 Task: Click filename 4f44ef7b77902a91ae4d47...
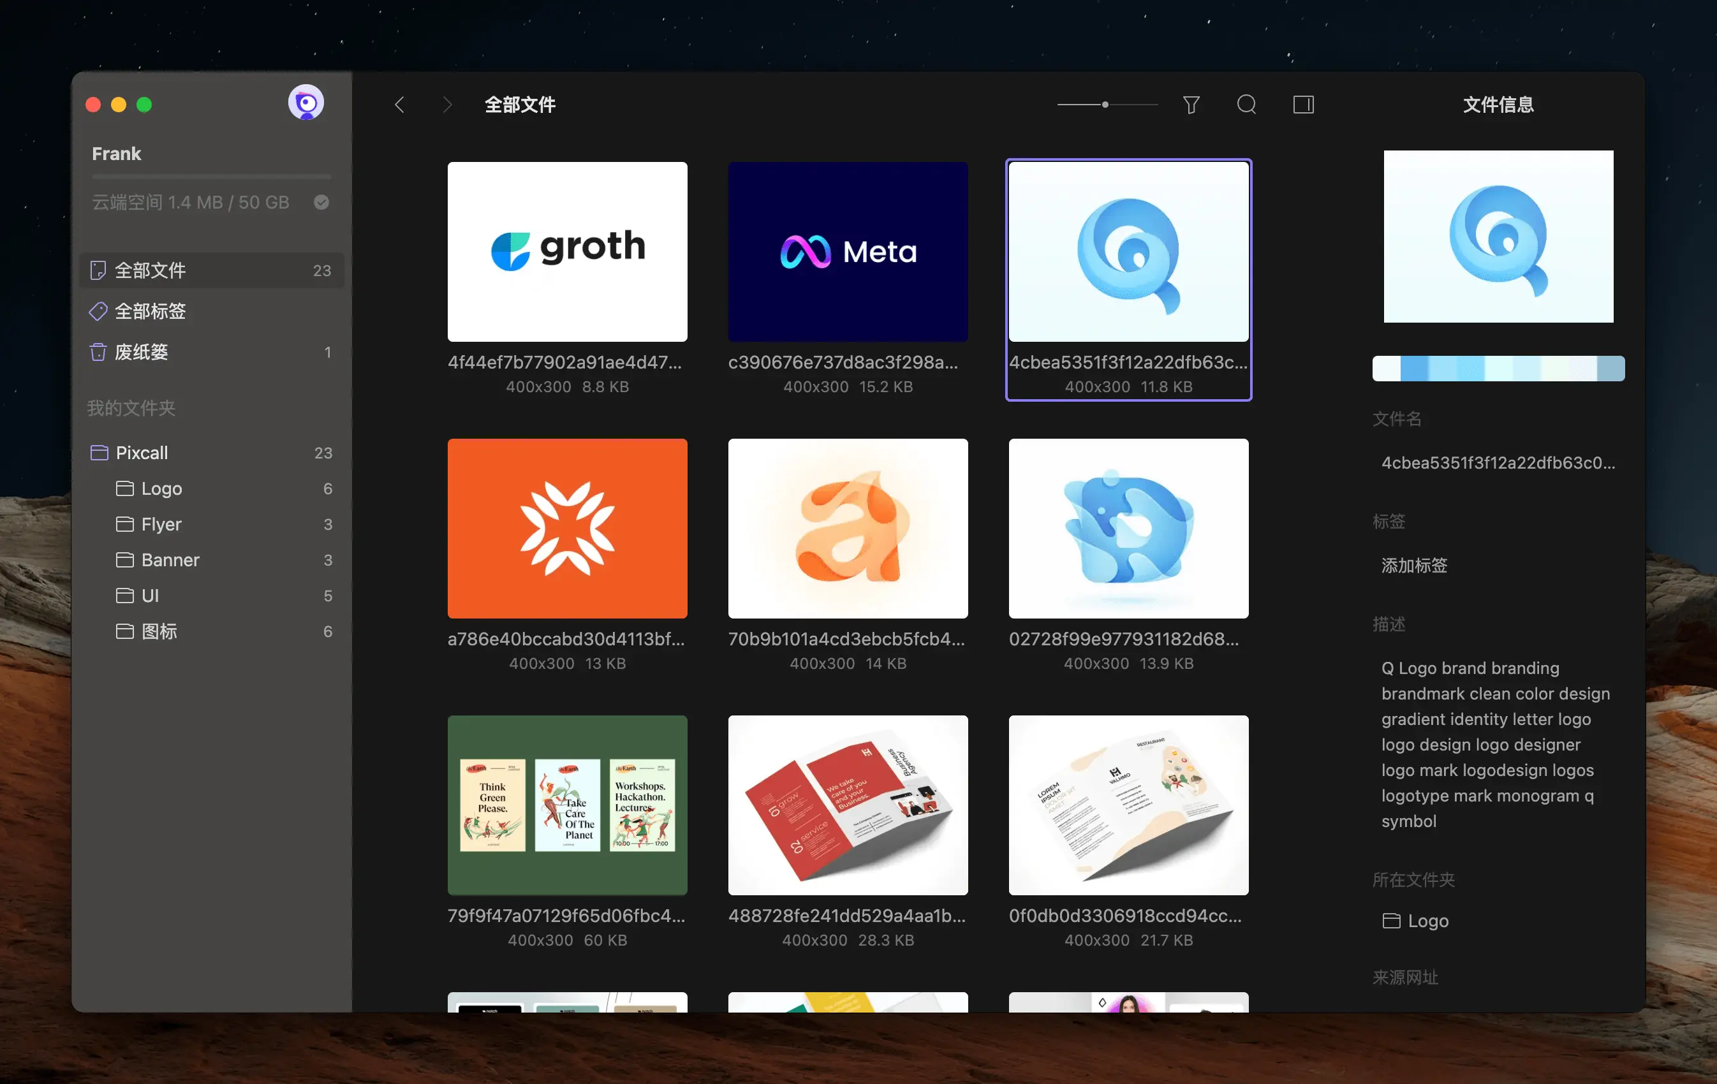coord(564,362)
